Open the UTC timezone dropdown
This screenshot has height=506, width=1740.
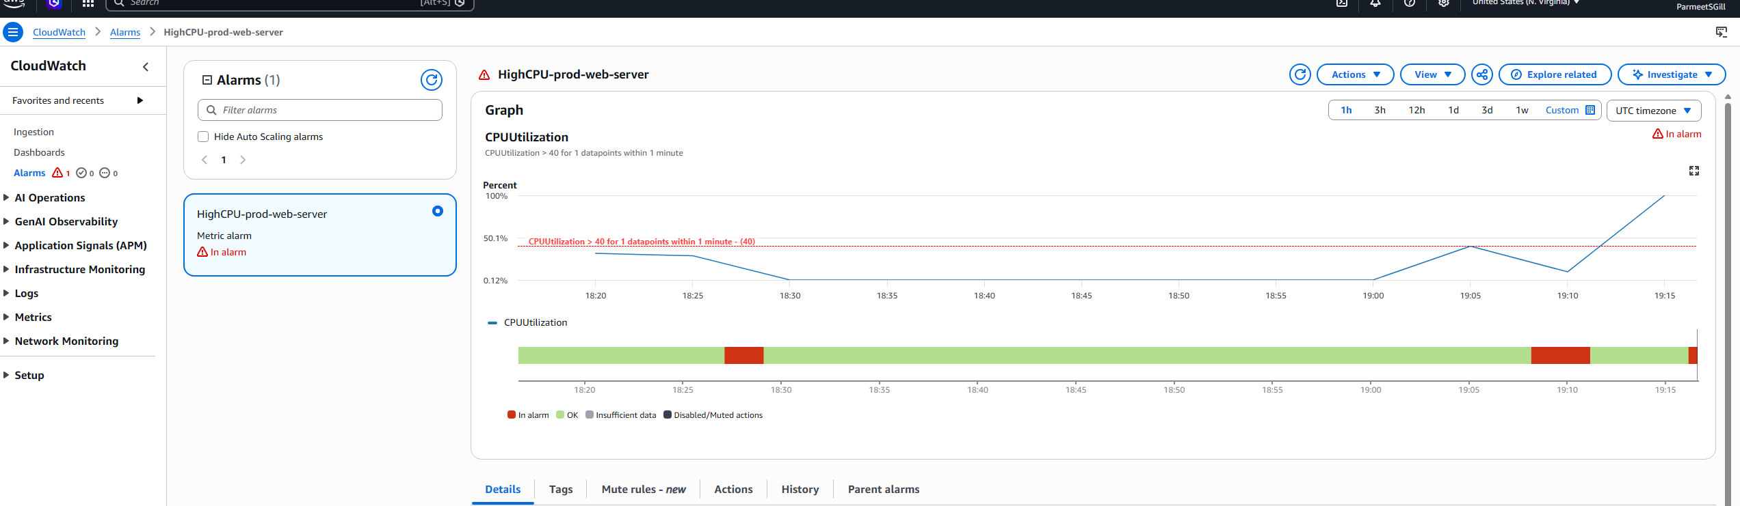click(x=1653, y=111)
